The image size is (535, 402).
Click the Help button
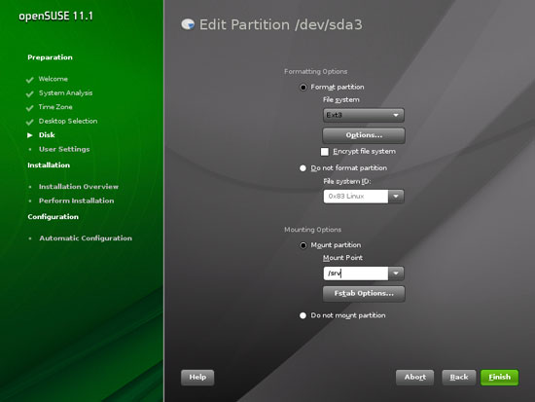197,377
